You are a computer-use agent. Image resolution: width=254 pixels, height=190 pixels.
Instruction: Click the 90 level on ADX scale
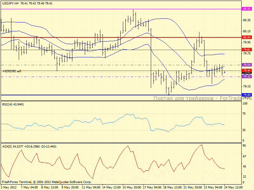245,146
